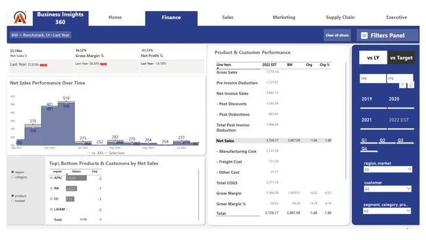Viewport: 426px width, 240px height.
Task: Open the Supply Chain tab
Action: click(340, 17)
